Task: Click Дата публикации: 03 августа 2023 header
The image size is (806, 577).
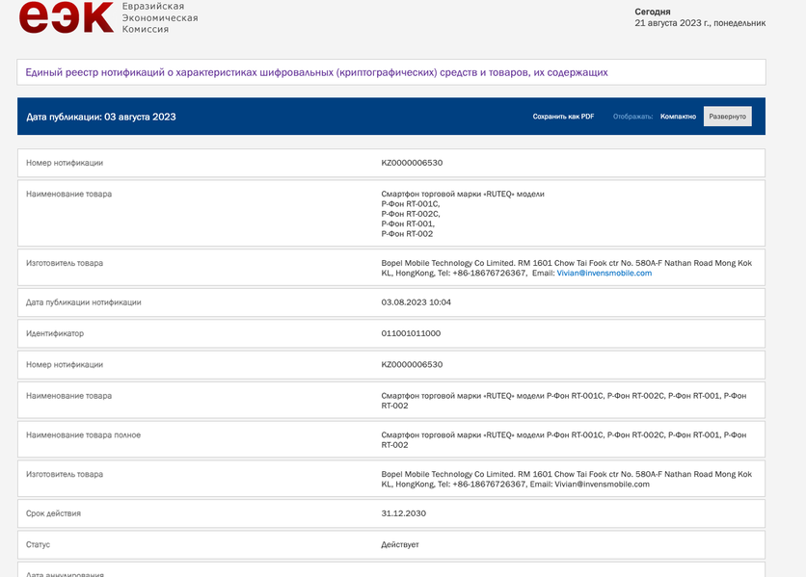Action: pos(101,117)
